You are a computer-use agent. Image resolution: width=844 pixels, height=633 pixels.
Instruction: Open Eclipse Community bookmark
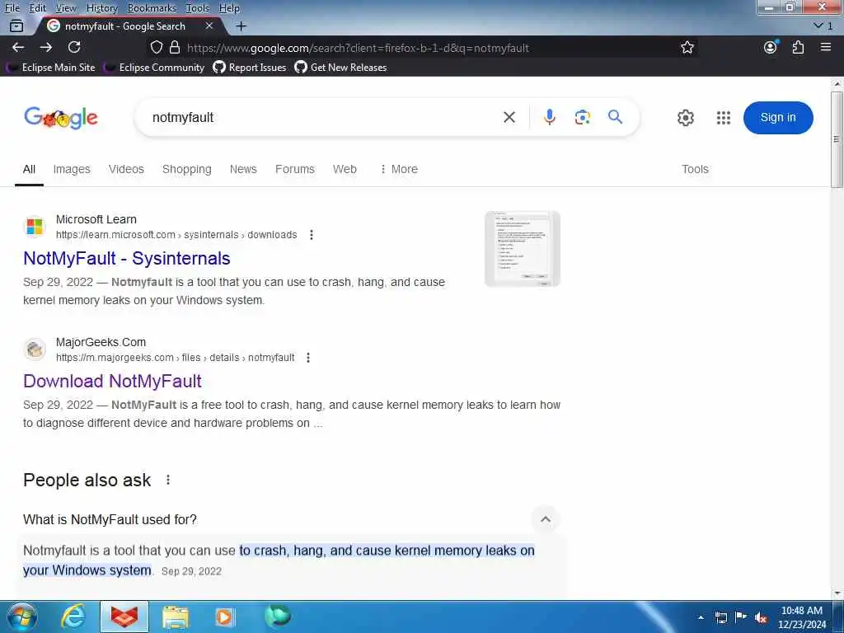[x=156, y=68]
